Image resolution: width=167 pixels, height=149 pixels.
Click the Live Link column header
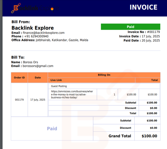coord(56,80)
